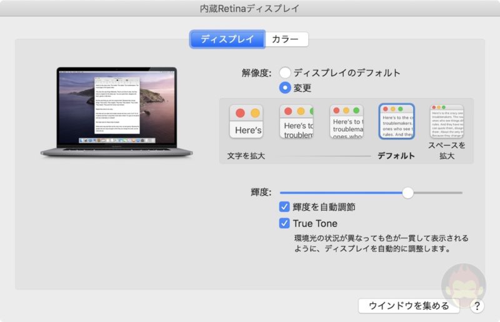
Task: Switch to the ディスプレイ tab
Action: coord(227,39)
